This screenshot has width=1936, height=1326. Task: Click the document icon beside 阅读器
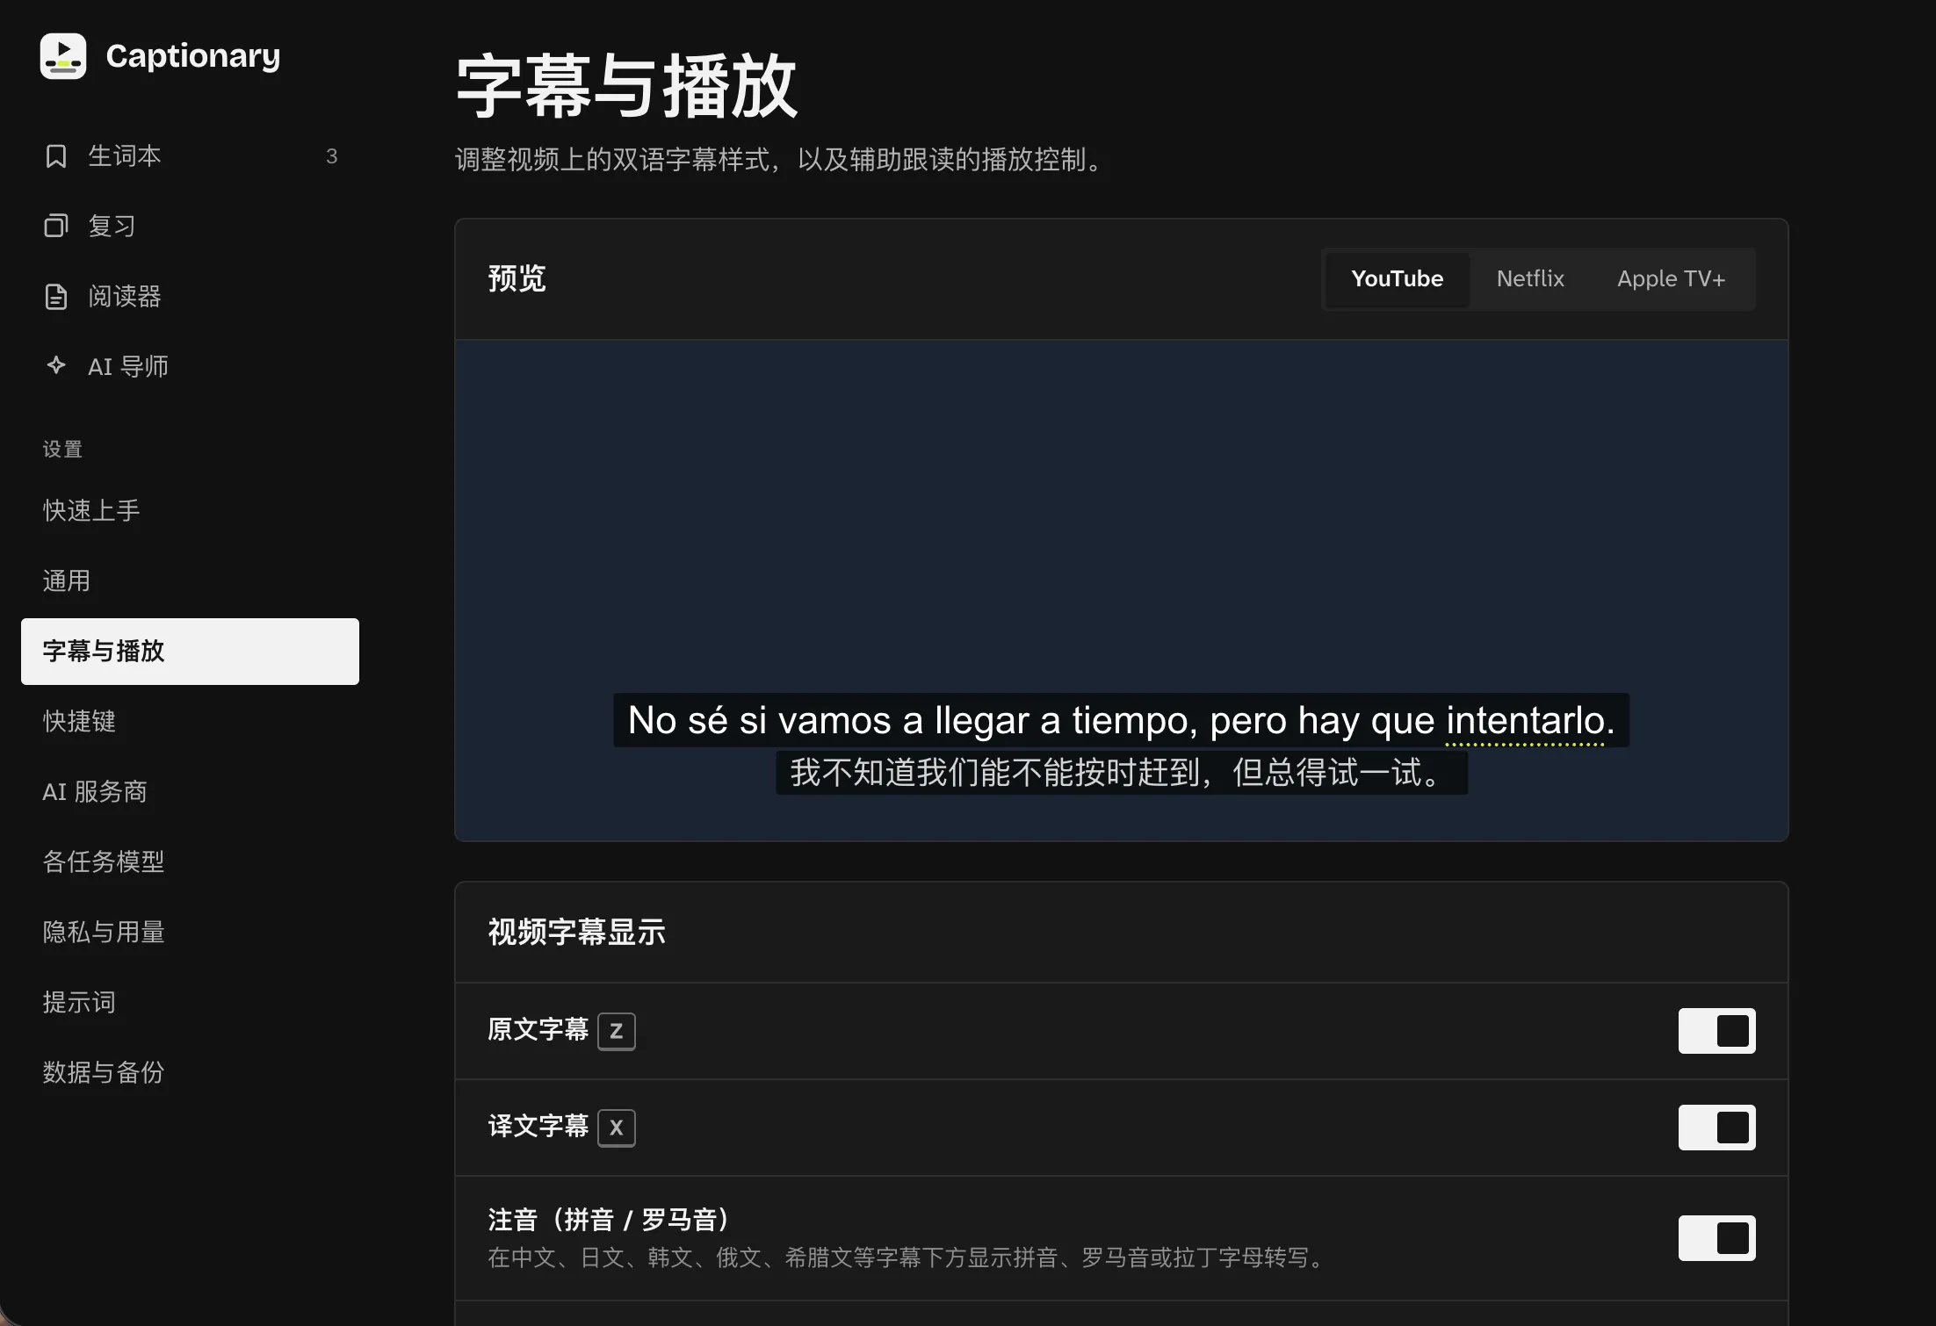click(56, 297)
